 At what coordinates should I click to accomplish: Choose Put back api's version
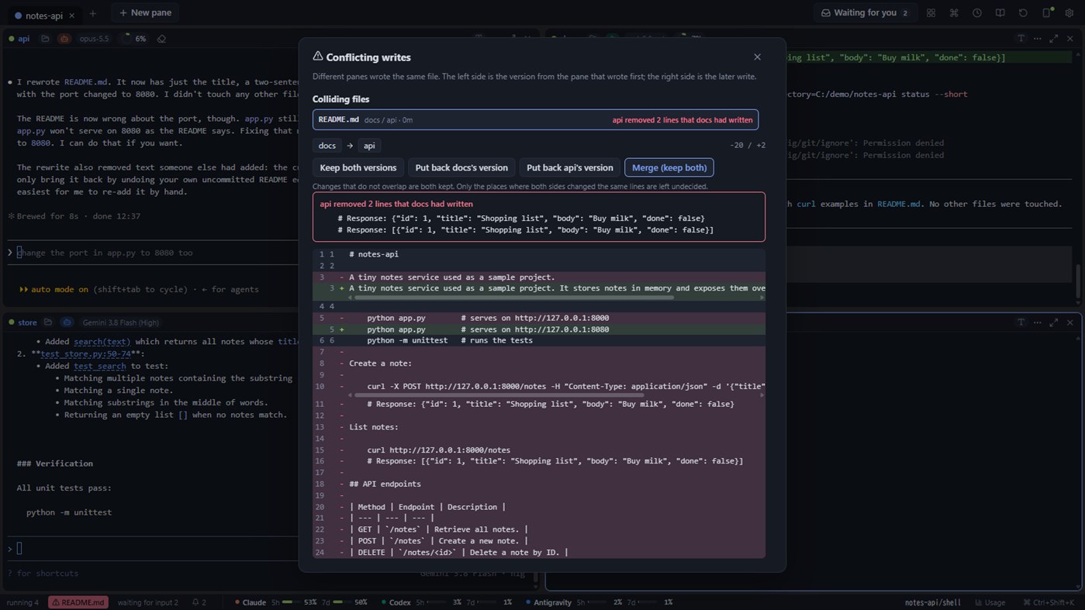pyautogui.click(x=570, y=167)
